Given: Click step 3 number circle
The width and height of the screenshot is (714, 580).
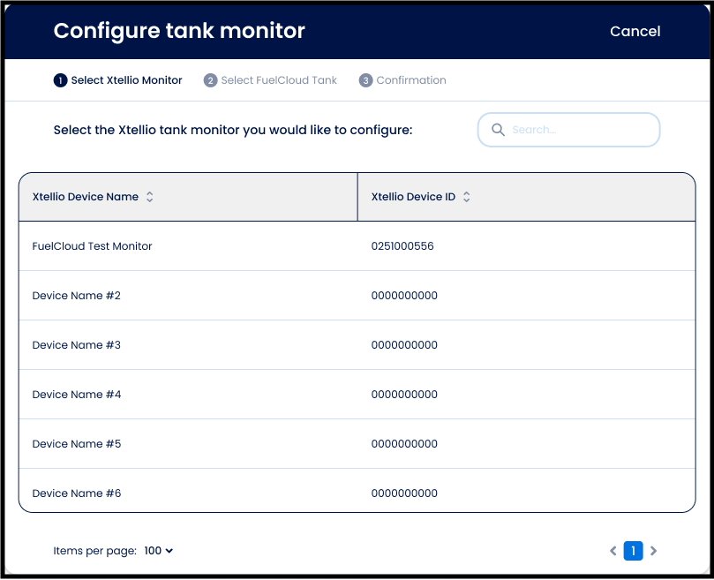Looking at the screenshot, I should (365, 80).
